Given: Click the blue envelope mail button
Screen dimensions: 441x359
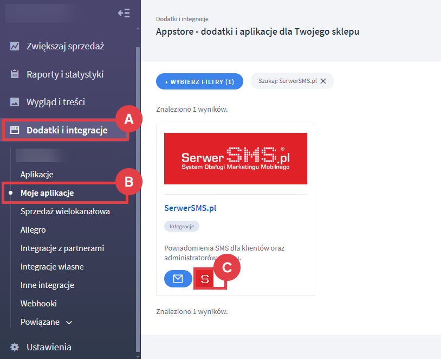Looking at the screenshot, I should point(178,279).
